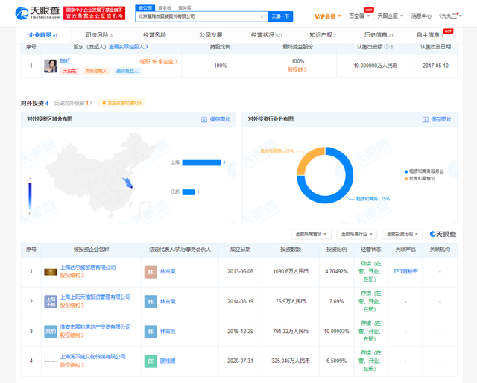This screenshot has height=383, width=477.
Task: Expand 历史对外投资 1
Action: point(73,103)
